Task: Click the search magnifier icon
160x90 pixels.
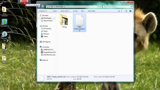Action: [x=131, y=7]
